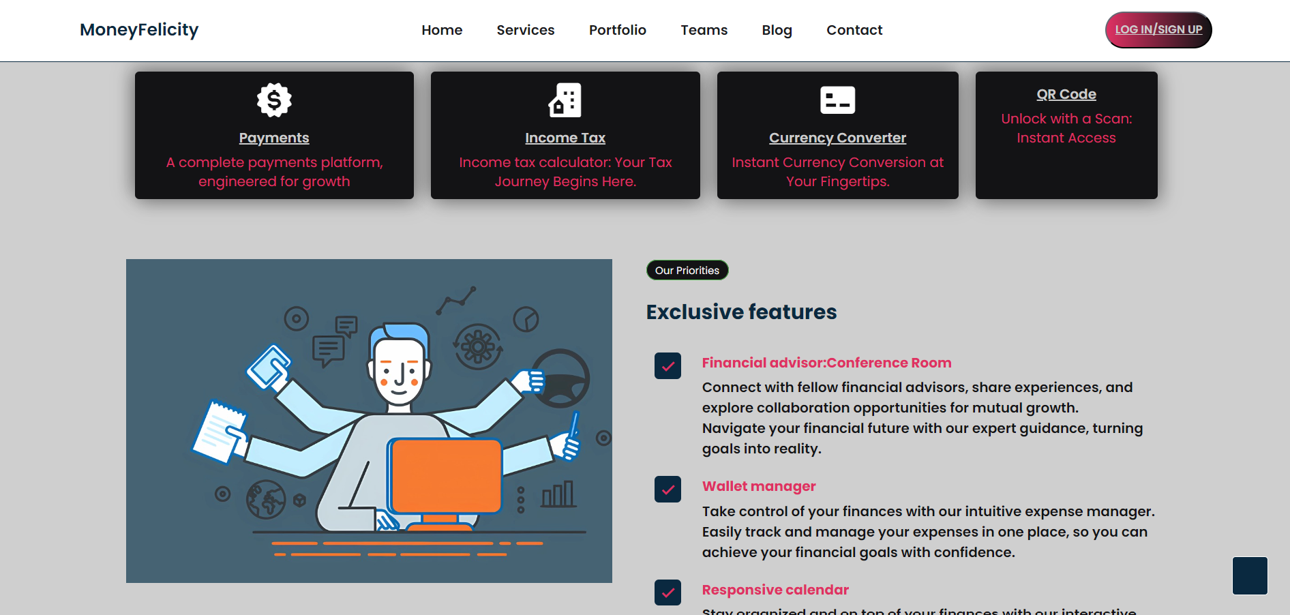The height and width of the screenshot is (615, 1290).
Task: Open the Home menu item
Action: click(442, 30)
